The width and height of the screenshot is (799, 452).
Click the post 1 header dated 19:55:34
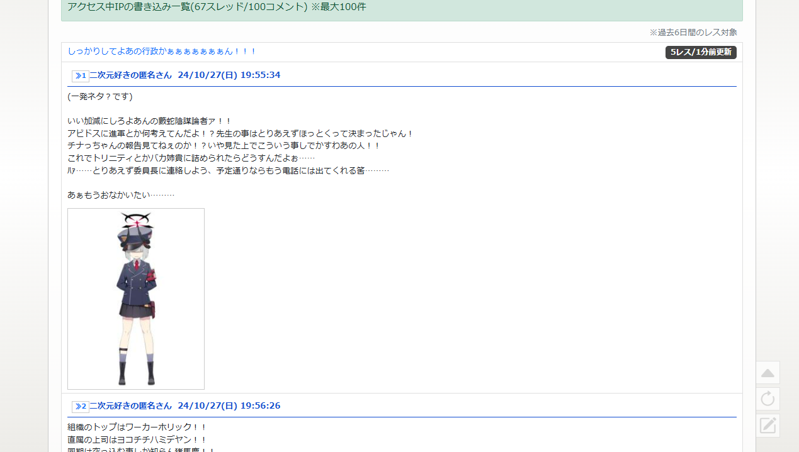pos(185,75)
